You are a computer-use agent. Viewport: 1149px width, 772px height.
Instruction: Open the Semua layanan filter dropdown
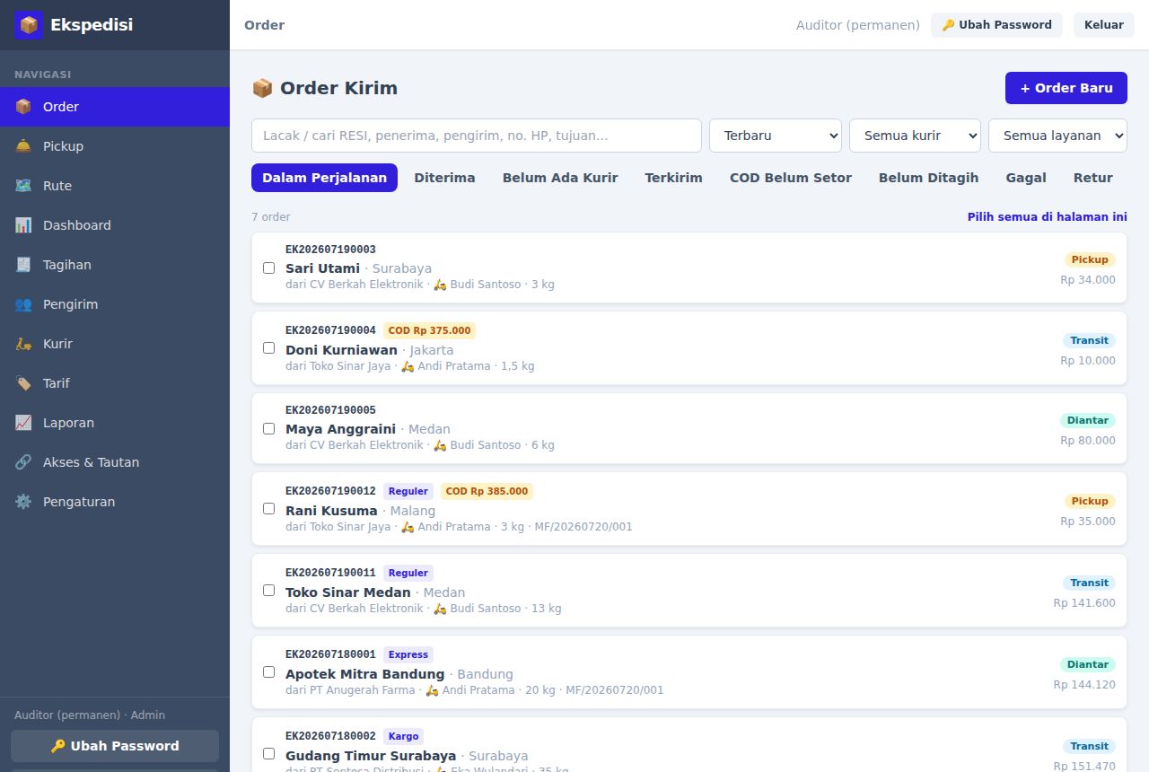click(1057, 136)
